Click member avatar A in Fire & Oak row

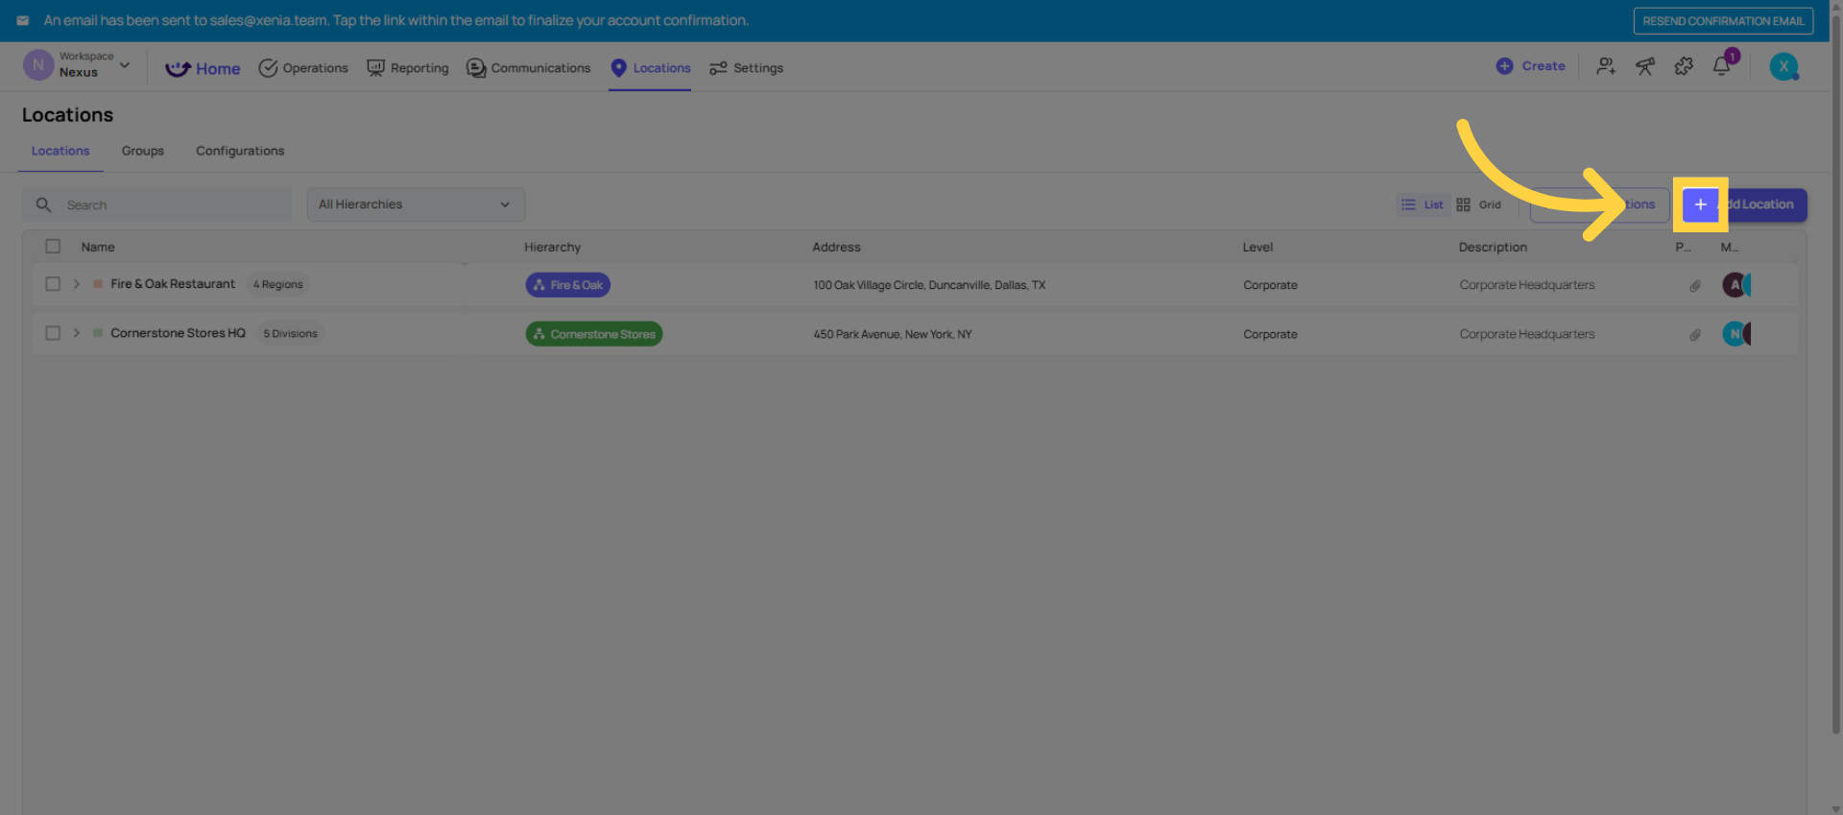click(x=1734, y=285)
